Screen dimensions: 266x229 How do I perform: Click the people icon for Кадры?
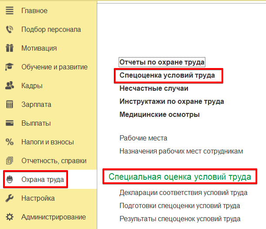coord(10,85)
